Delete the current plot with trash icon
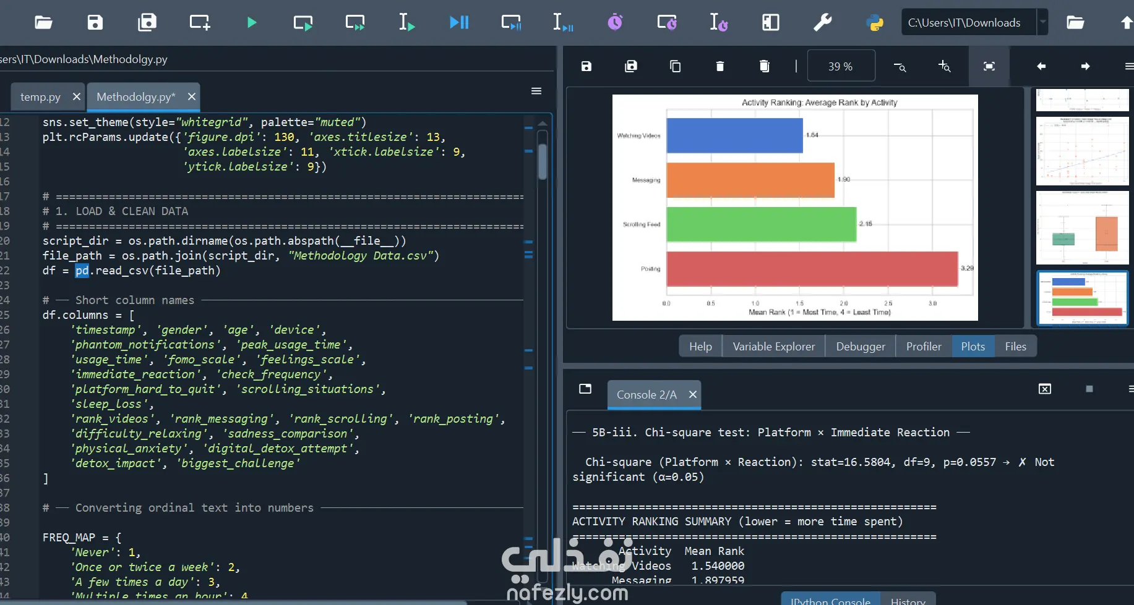The width and height of the screenshot is (1134, 605). click(719, 66)
